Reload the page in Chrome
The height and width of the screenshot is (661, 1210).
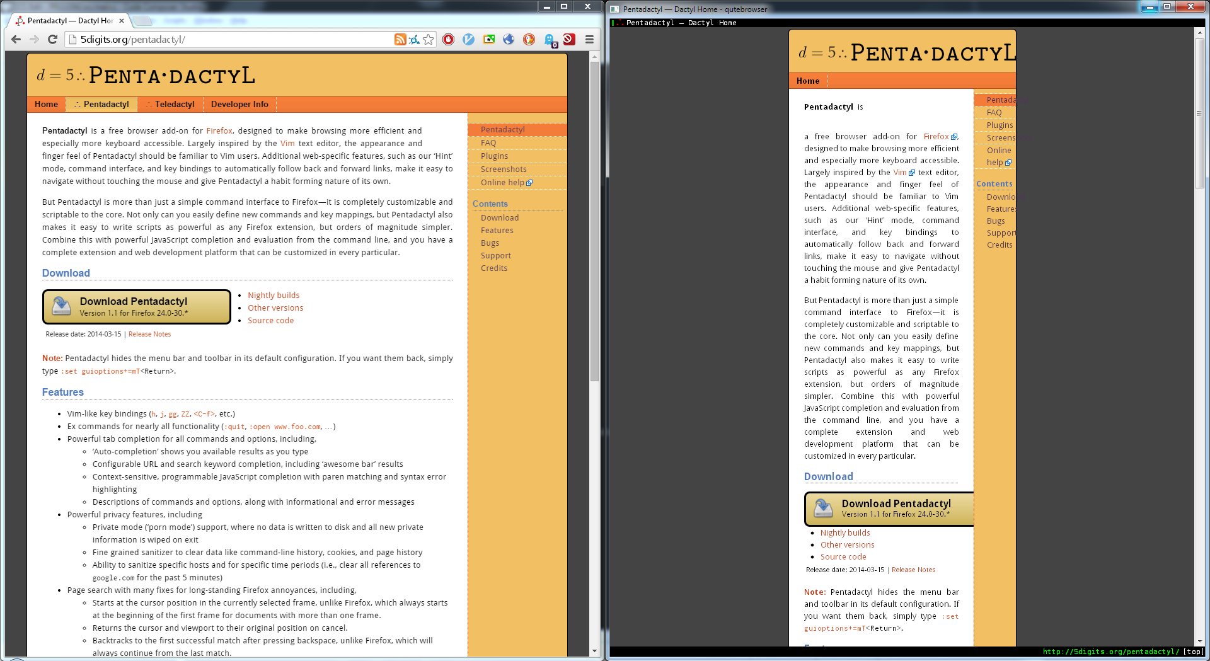pyautogui.click(x=53, y=39)
